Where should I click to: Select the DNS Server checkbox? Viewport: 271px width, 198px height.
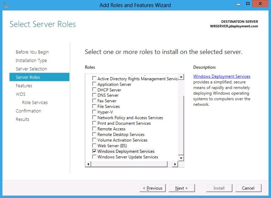point(94,95)
